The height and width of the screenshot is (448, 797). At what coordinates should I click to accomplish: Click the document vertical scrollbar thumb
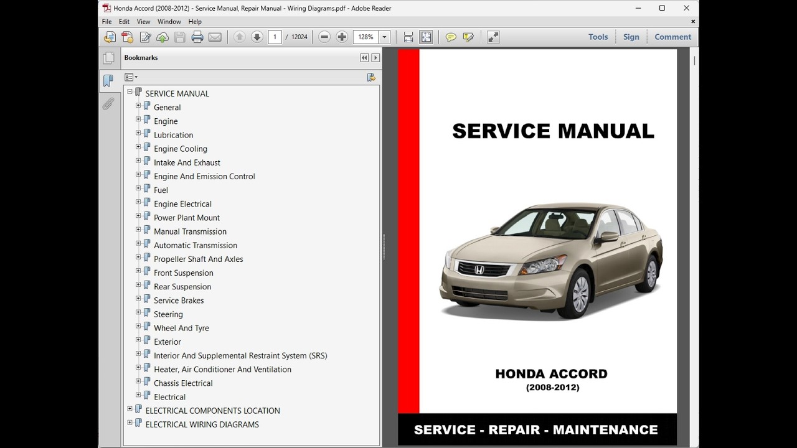694,60
